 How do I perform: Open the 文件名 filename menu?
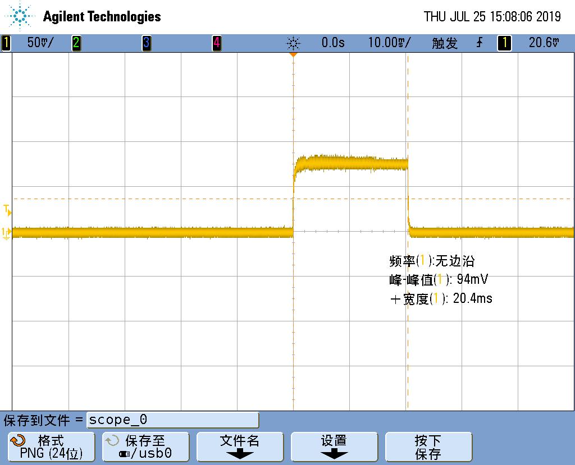click(240, 446)
